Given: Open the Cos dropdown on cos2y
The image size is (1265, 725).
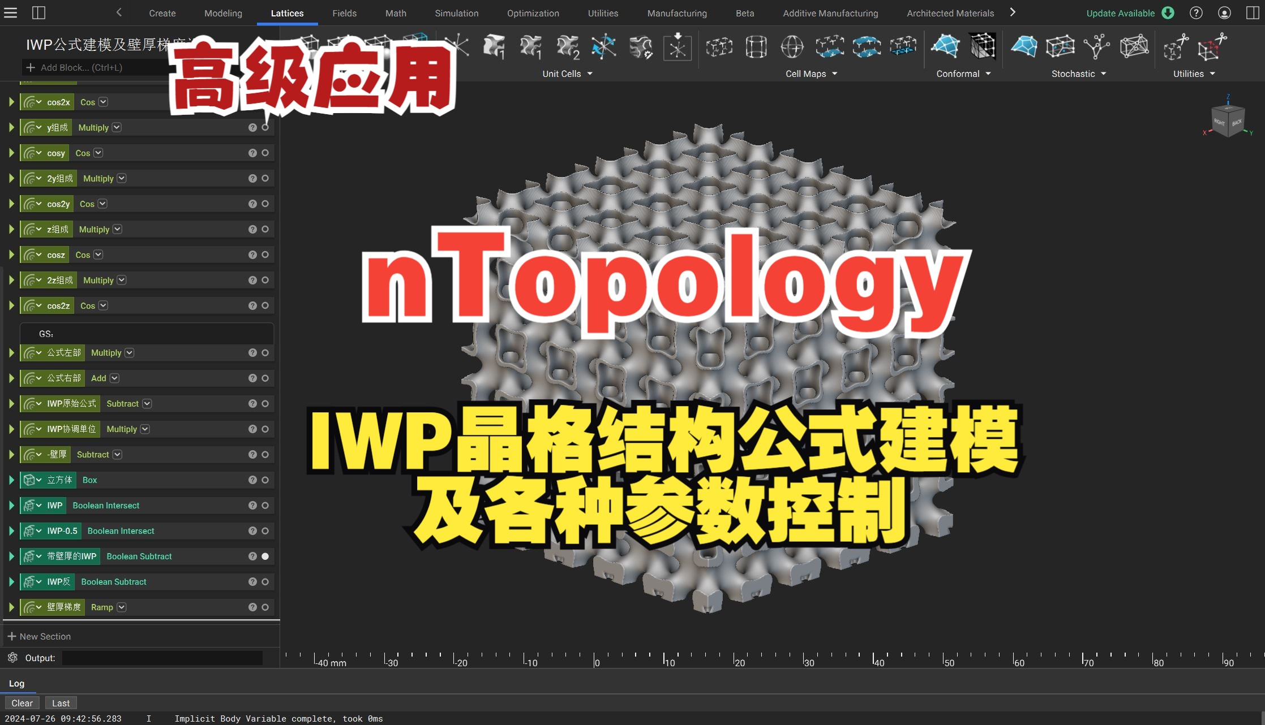Looking at the screenshot, I should pos(102,204).
